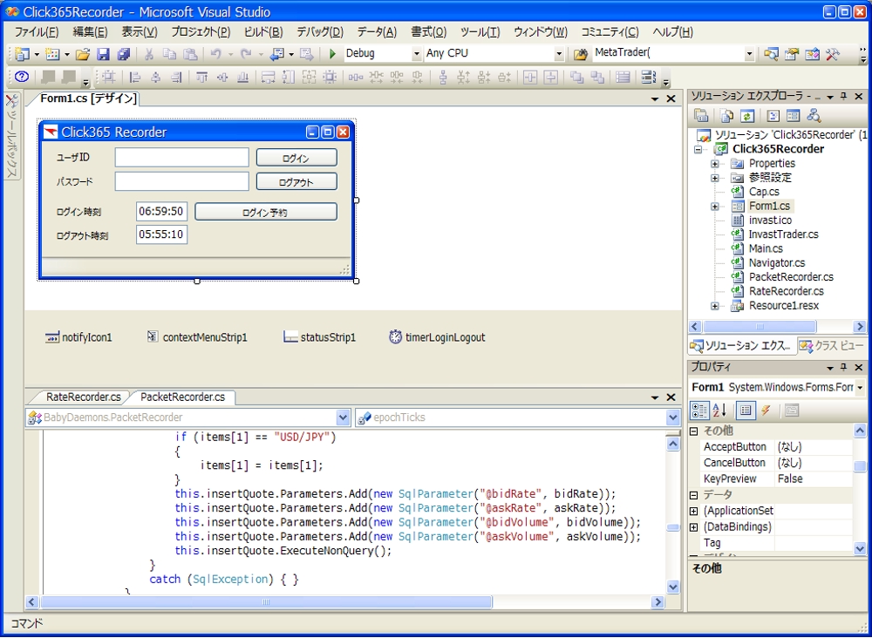Click the Align to Grid layout icon
Screen dimensions: 872x638
(108, 78)
